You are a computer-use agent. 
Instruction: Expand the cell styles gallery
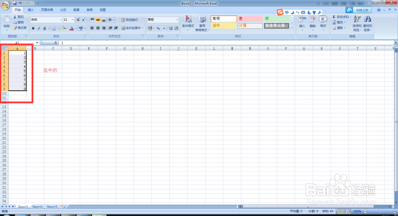point(292,27)
